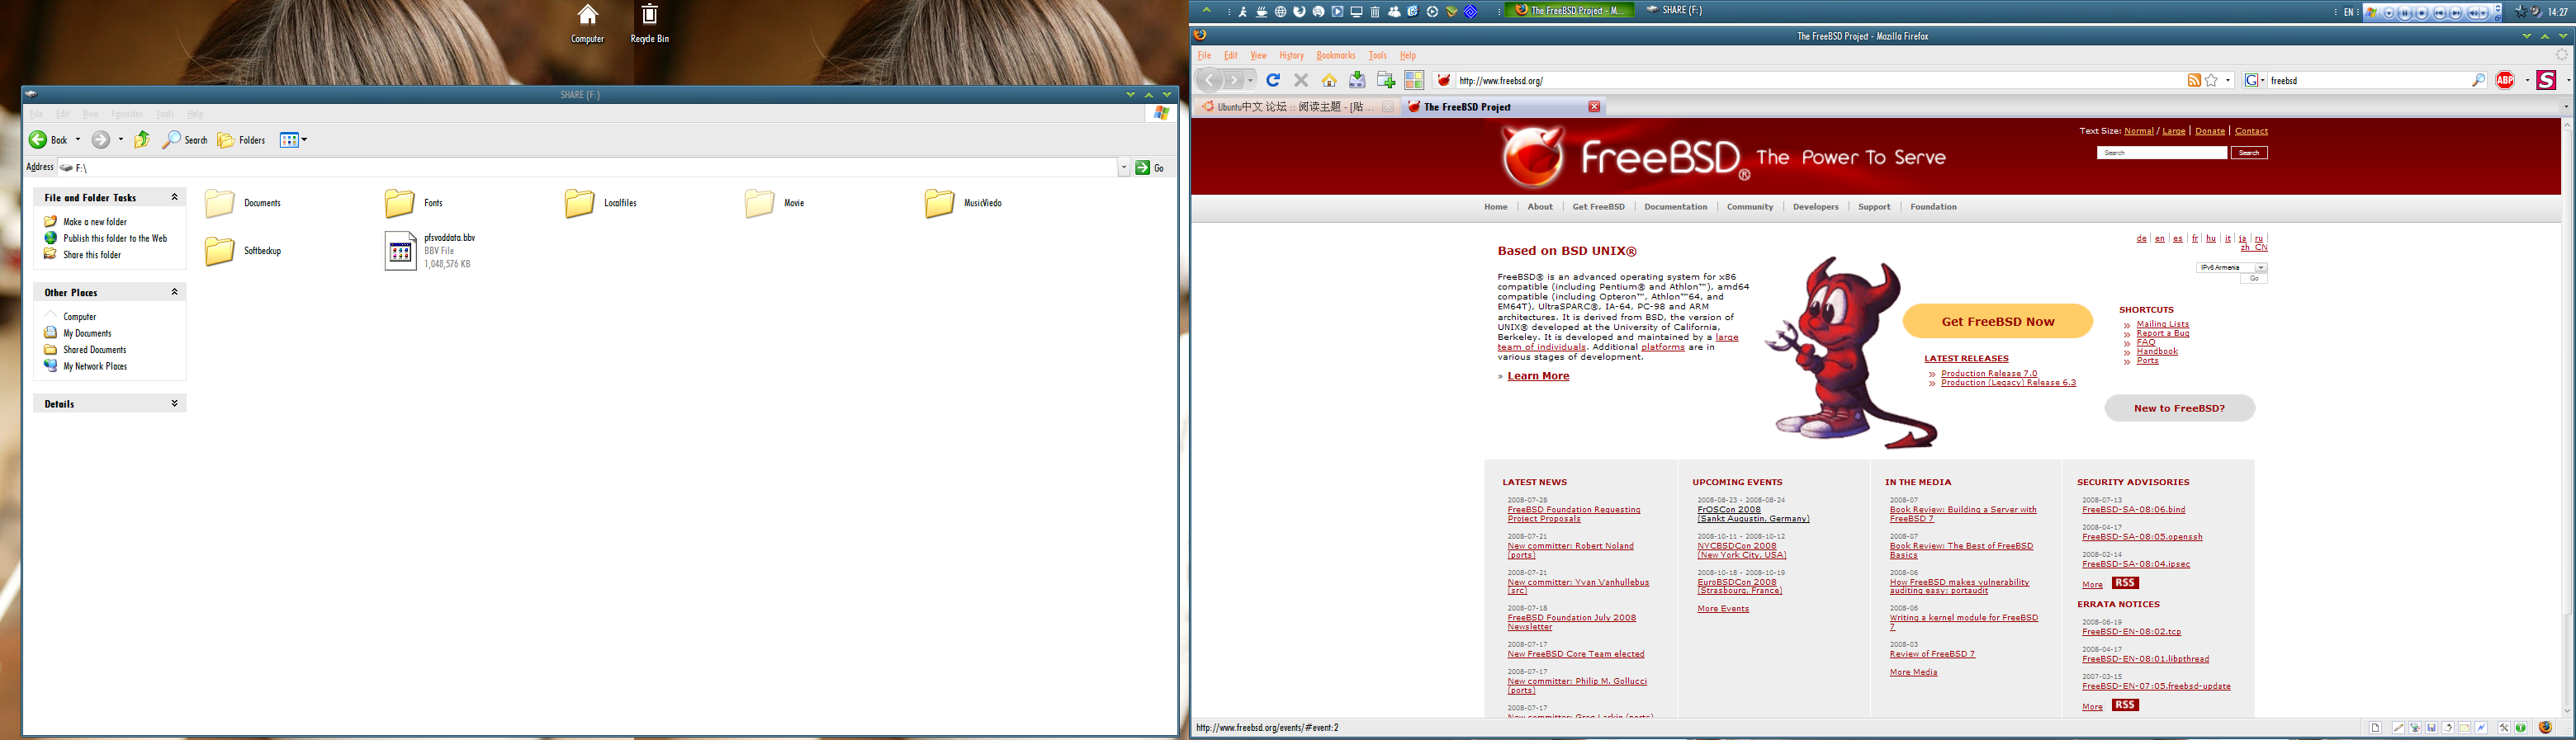Image resolution: width=2576 pixels, height=740 pixels.
Task: Stop playback in the media player toolbar
Action: pyautogui.click(x=2422, y=13)
